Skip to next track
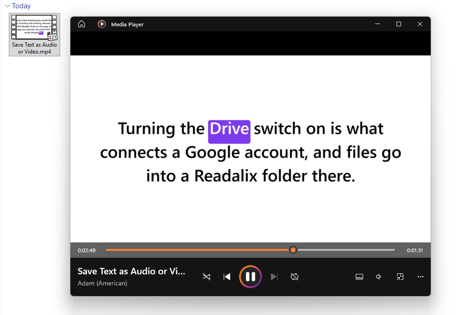Image resolution: width=465 pixels, height=315 pixels. pos(274,277)
